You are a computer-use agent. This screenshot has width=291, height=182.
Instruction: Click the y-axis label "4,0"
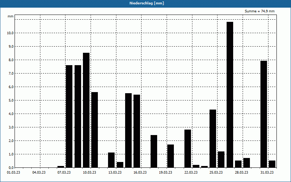click(x=11, y=114)
